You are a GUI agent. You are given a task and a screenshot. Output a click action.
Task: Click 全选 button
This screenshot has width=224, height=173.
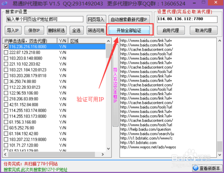[x=77, y=30]
